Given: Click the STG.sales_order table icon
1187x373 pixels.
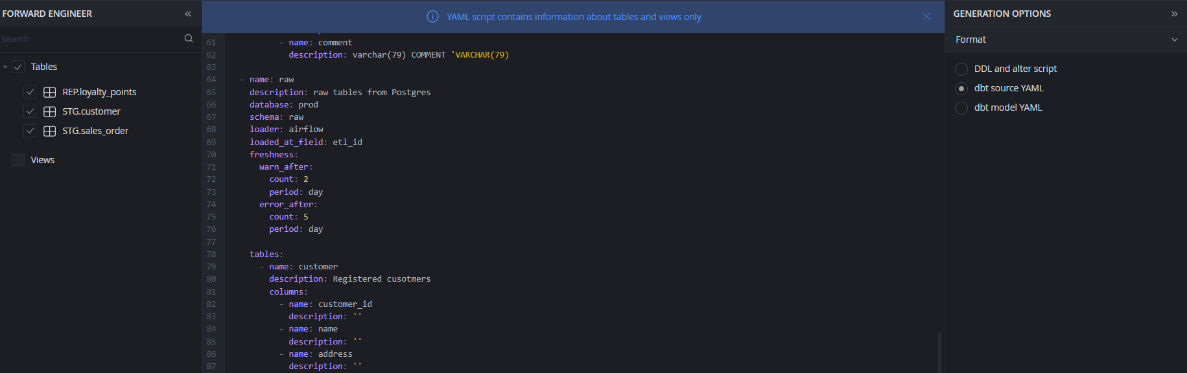Looking at the screenshot, I should 49,130.
